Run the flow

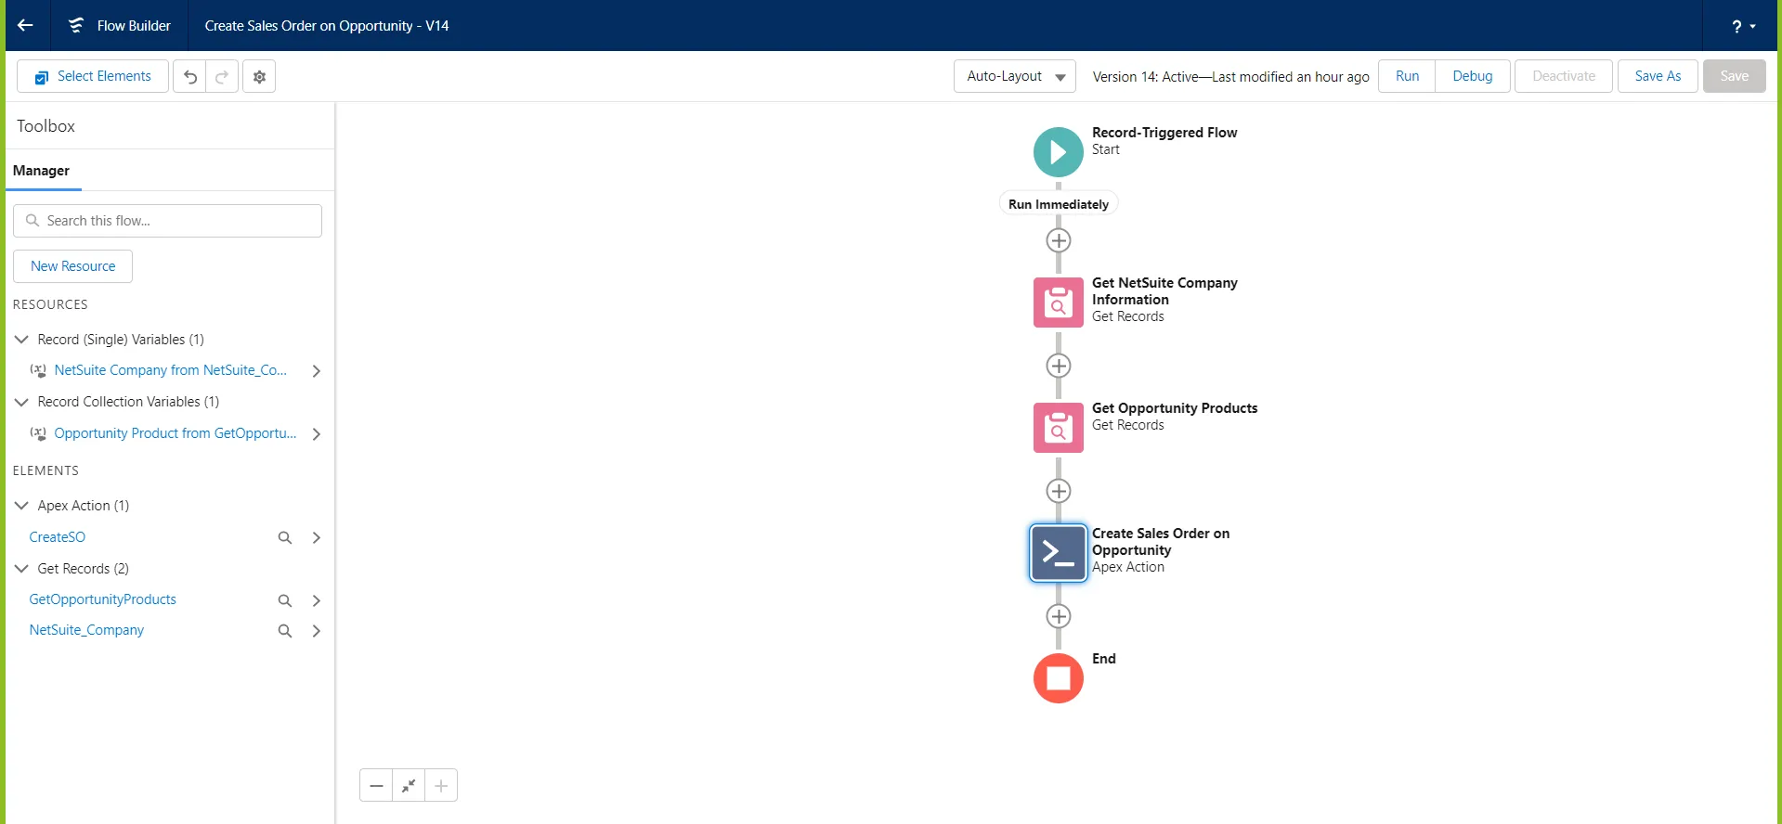click(1407, 76)
